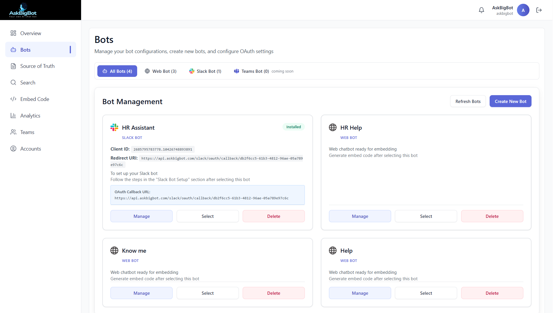The image size is (553, 313).
Task: Click the globe icon on the Help bot card
Action: [333, 250]
